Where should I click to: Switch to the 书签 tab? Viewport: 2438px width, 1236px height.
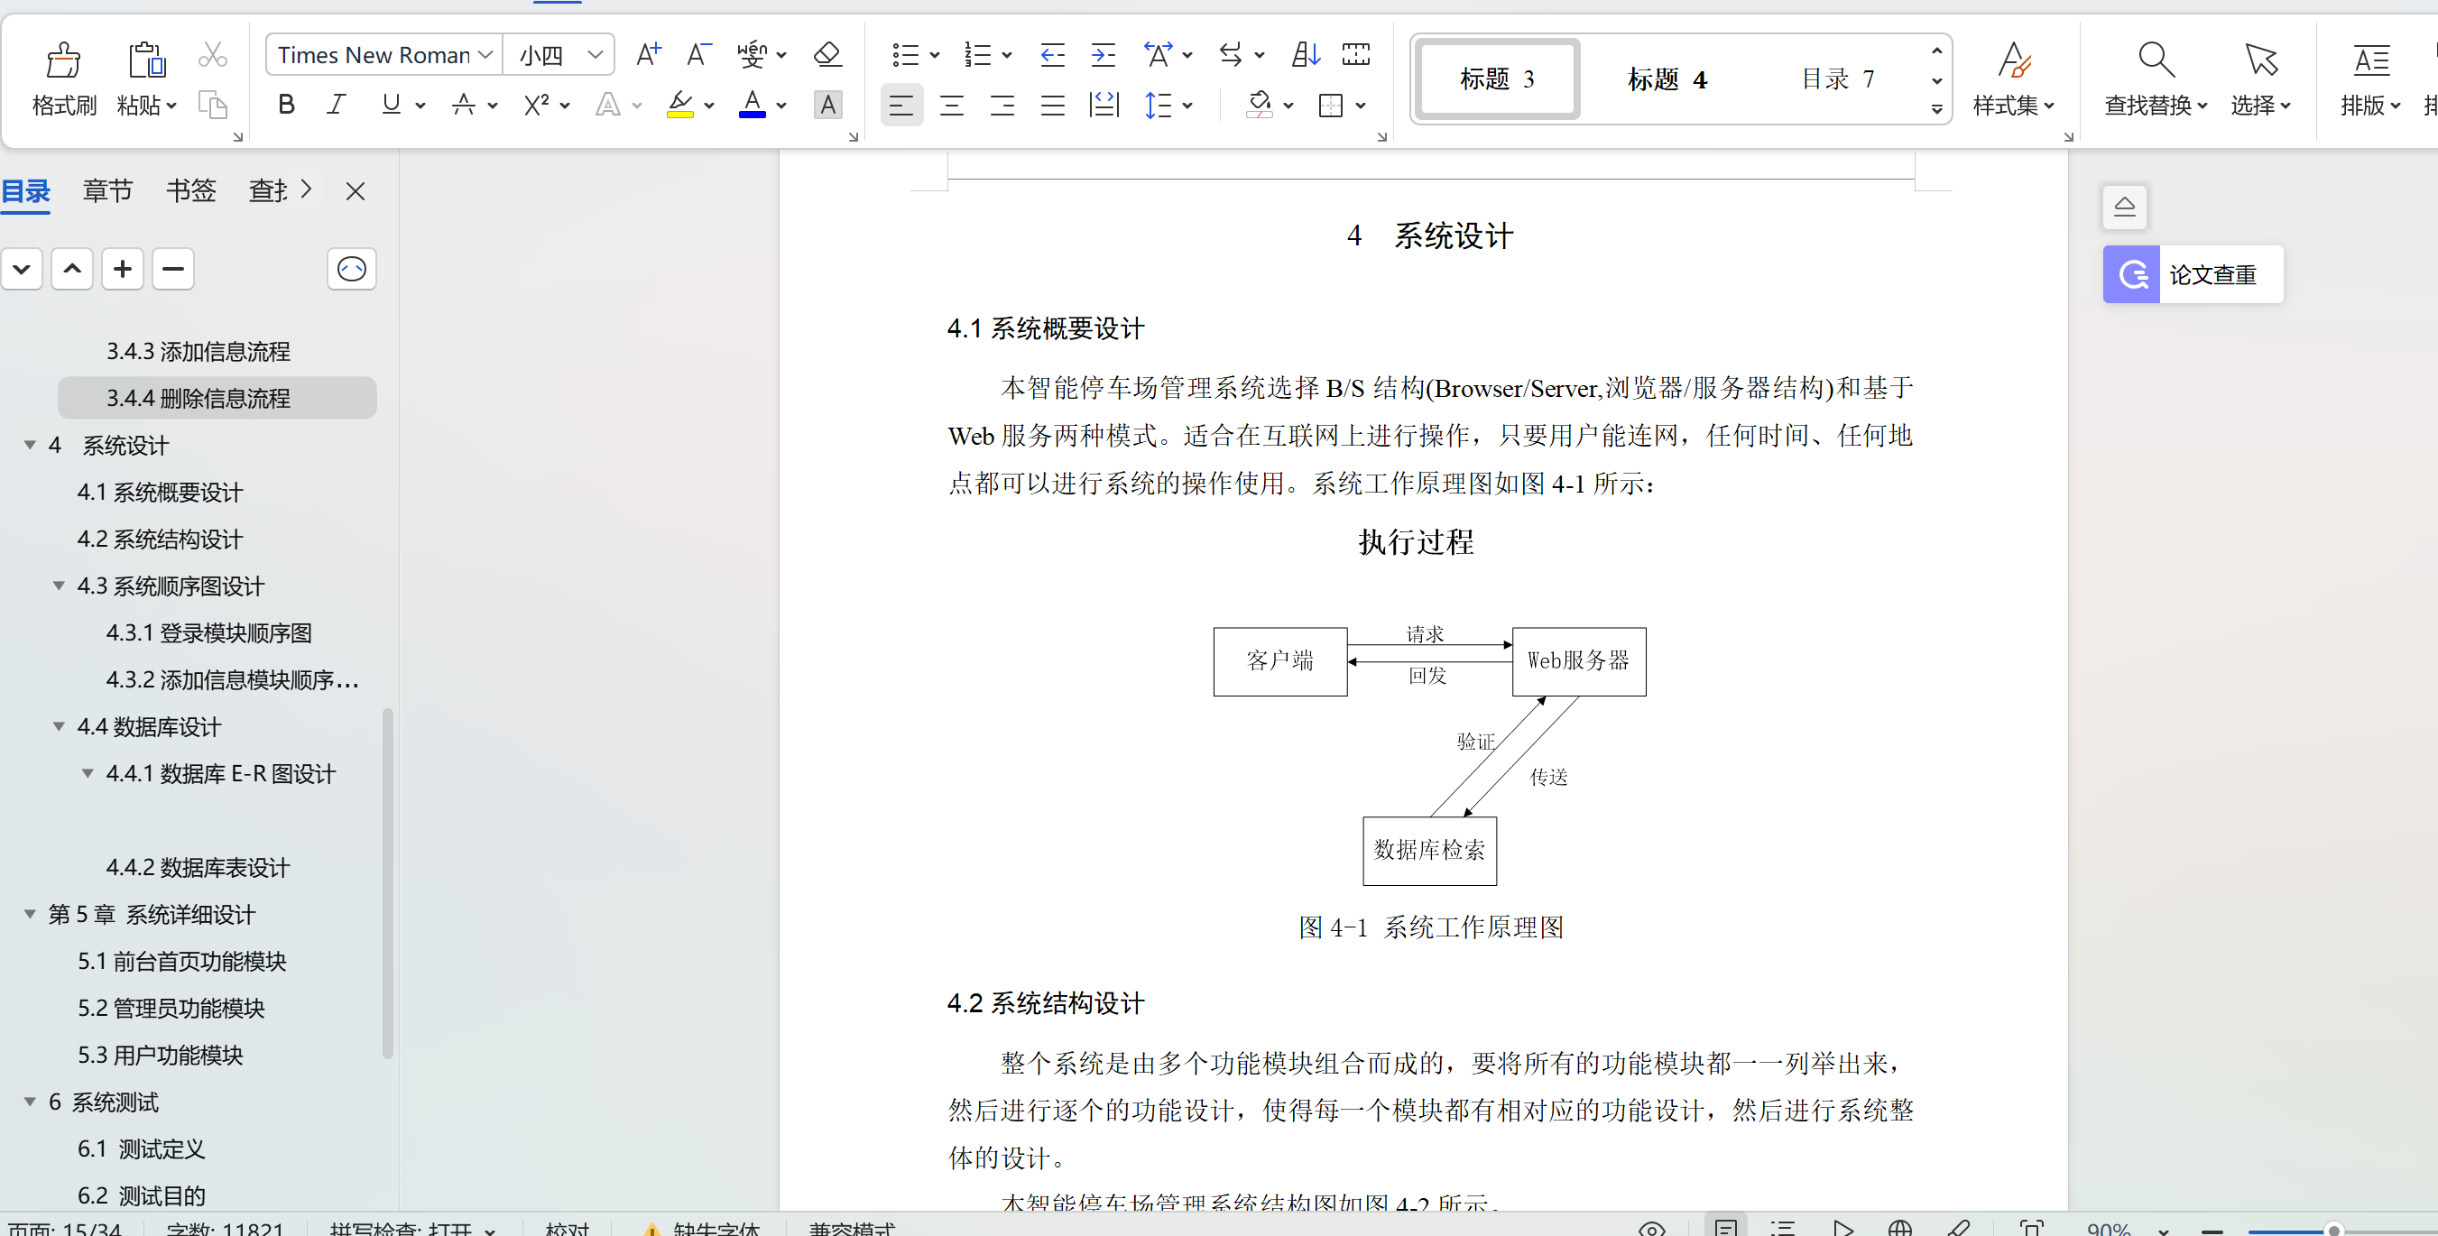point(190,190)
